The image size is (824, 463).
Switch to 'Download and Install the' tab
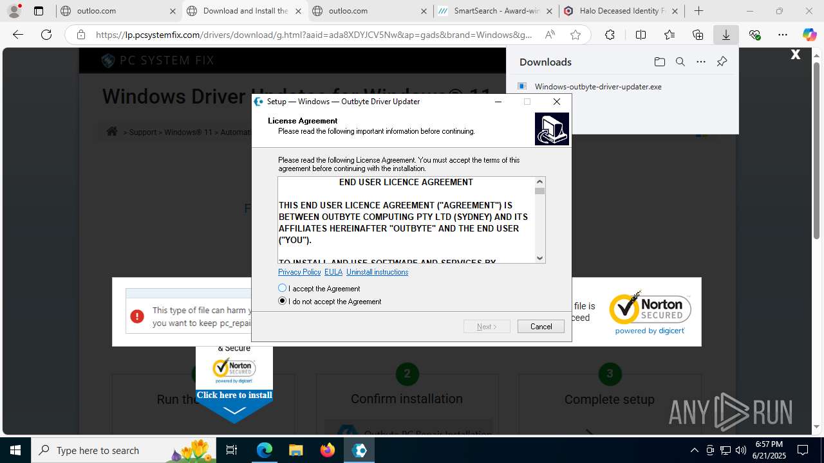(245, 11)
